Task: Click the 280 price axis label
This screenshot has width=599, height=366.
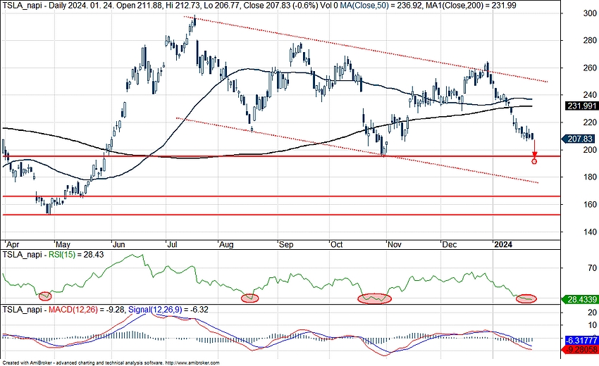Action: [x=591, y=40]
